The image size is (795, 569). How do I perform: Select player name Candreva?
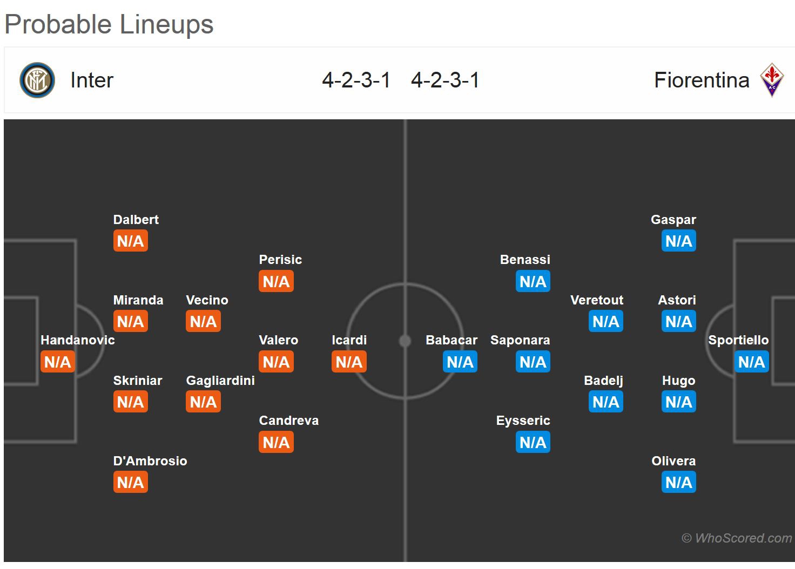click(x=288, y=421)
